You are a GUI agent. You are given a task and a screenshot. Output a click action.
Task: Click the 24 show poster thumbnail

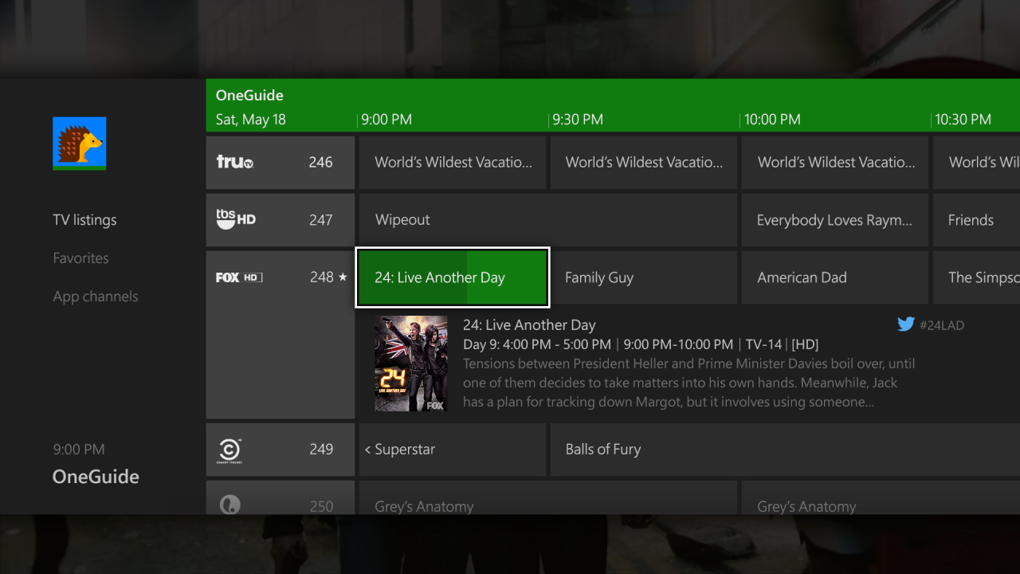411,364
